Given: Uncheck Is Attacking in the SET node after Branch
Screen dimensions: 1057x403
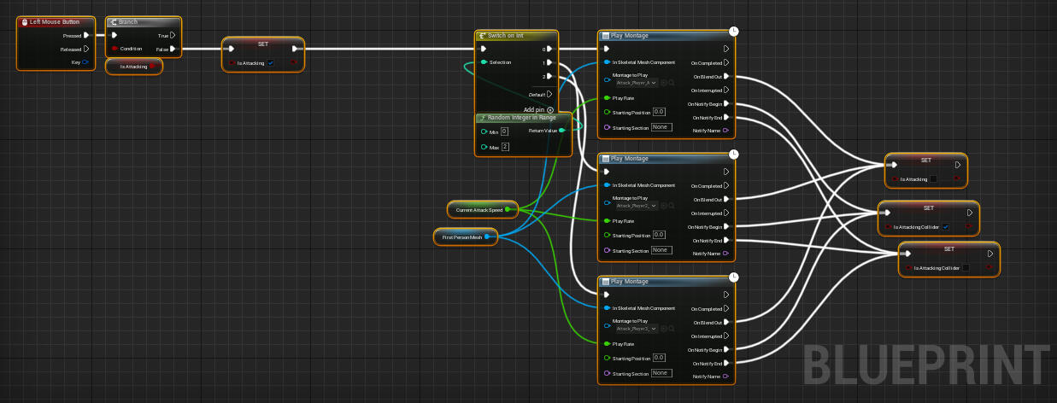Looking at the screenshot, I should [x=271, y=62].
